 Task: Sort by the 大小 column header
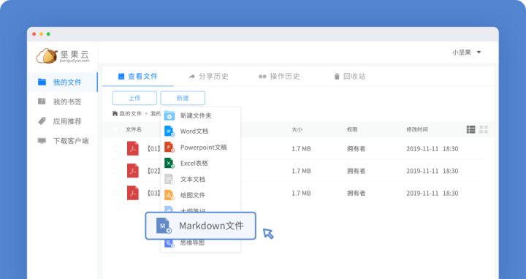click(x=297, y=129)
